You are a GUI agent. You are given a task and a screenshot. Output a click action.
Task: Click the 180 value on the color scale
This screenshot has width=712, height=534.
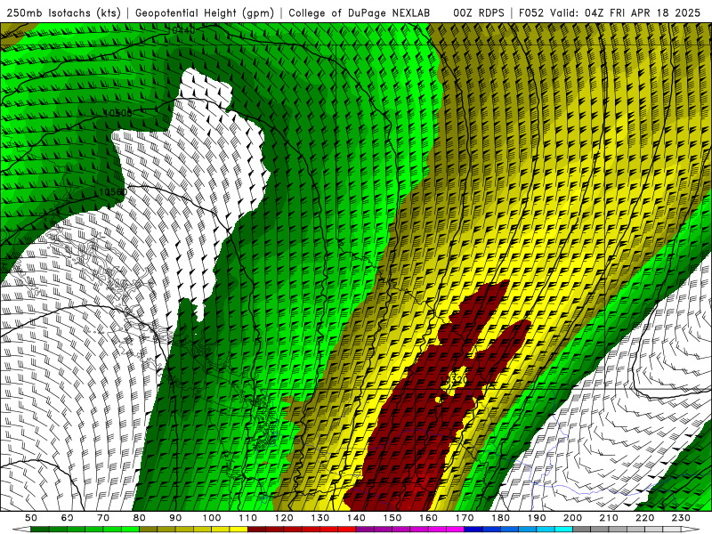(x=500, y=518)
